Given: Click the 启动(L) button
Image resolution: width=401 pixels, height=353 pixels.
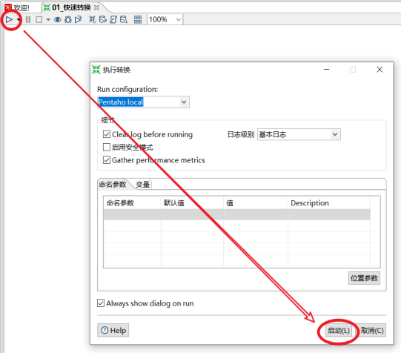Looking at the screenshot, I should click(x=339, y=331).
